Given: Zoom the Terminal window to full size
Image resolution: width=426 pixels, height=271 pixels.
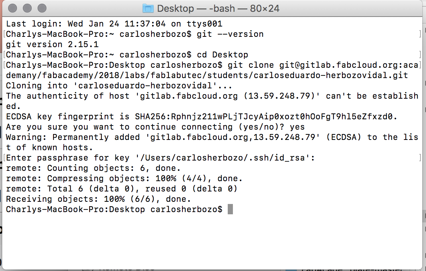Looking at the screenshot, I should click(x=42, y=8).
